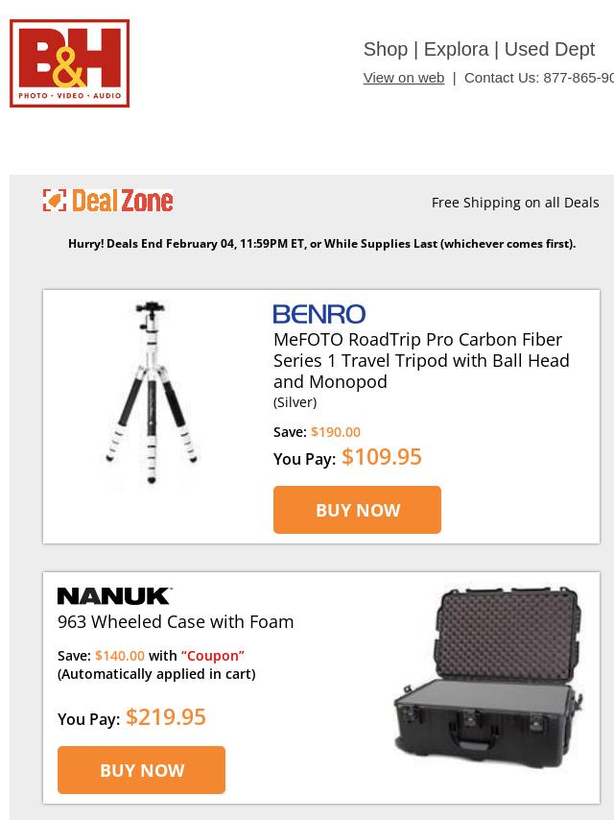
Task: Click Free Shipping on all Deals text
Action: tap(515, 203)
